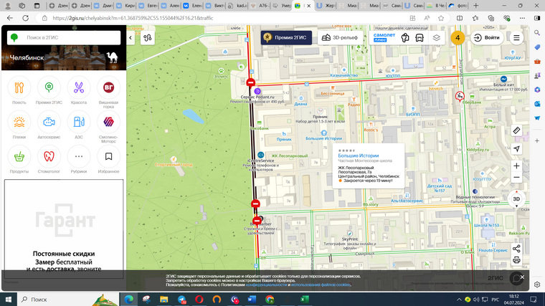Viewport: 545px width, 306px height.
Task: Click the Гарант advertisement banner
Action: [x=64, y=229]
